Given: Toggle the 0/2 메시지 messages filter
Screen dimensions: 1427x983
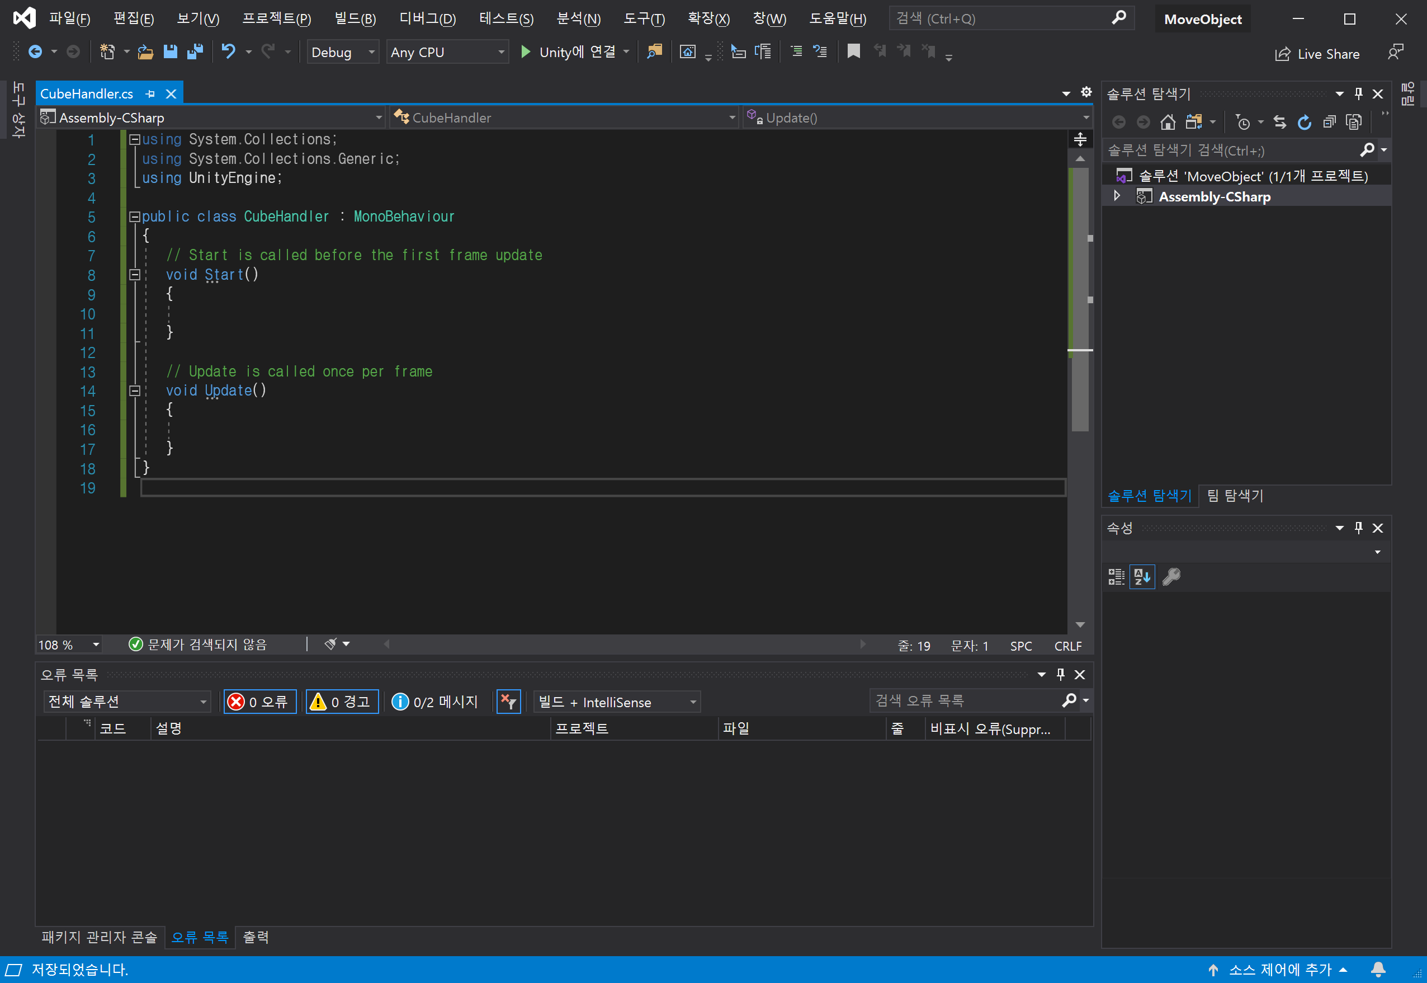Looking at the screenshot, I should 435,702.
